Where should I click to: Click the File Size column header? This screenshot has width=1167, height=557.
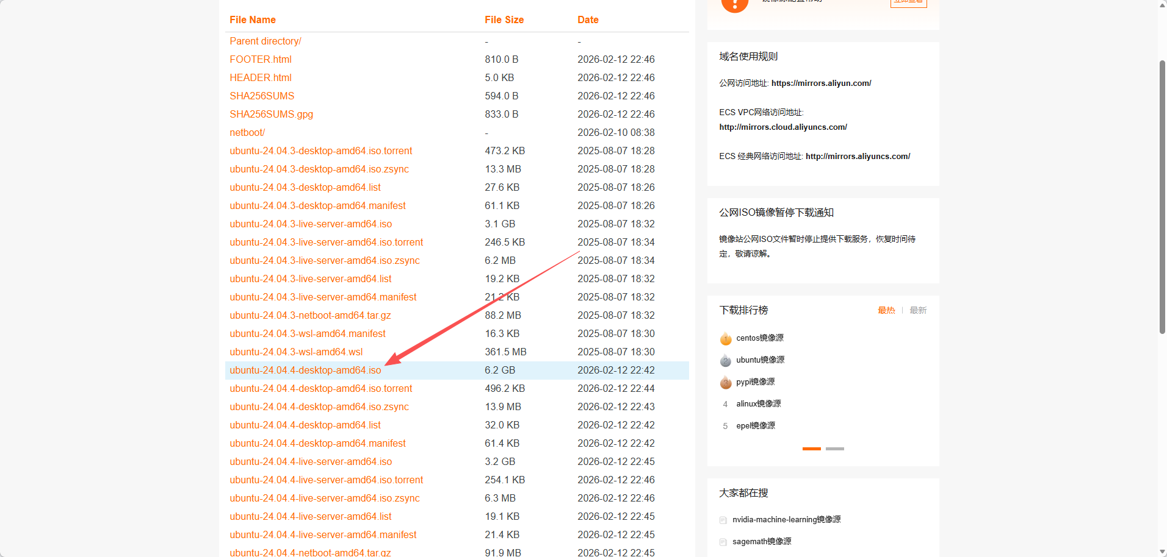504,20
